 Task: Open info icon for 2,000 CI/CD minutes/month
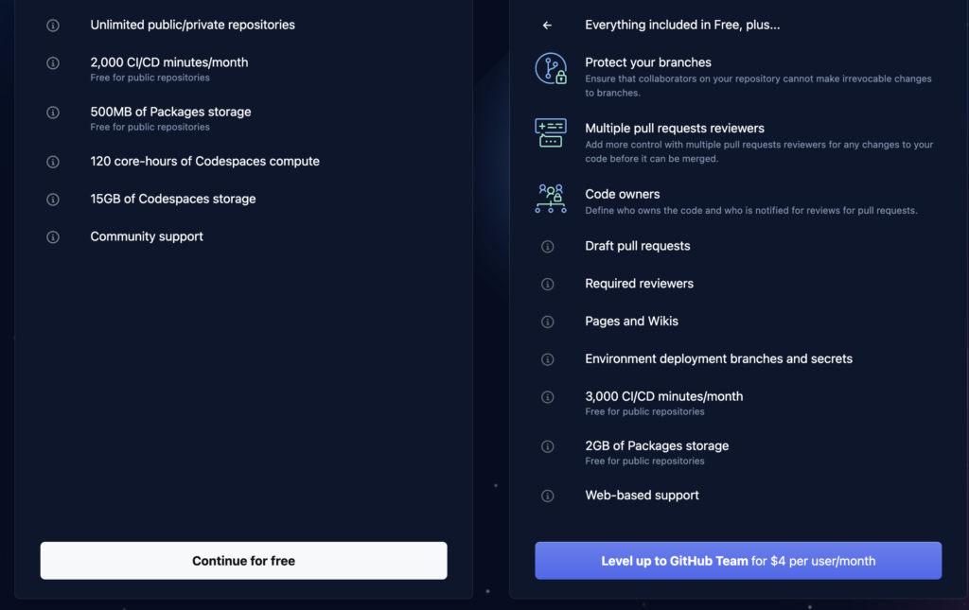53,63
